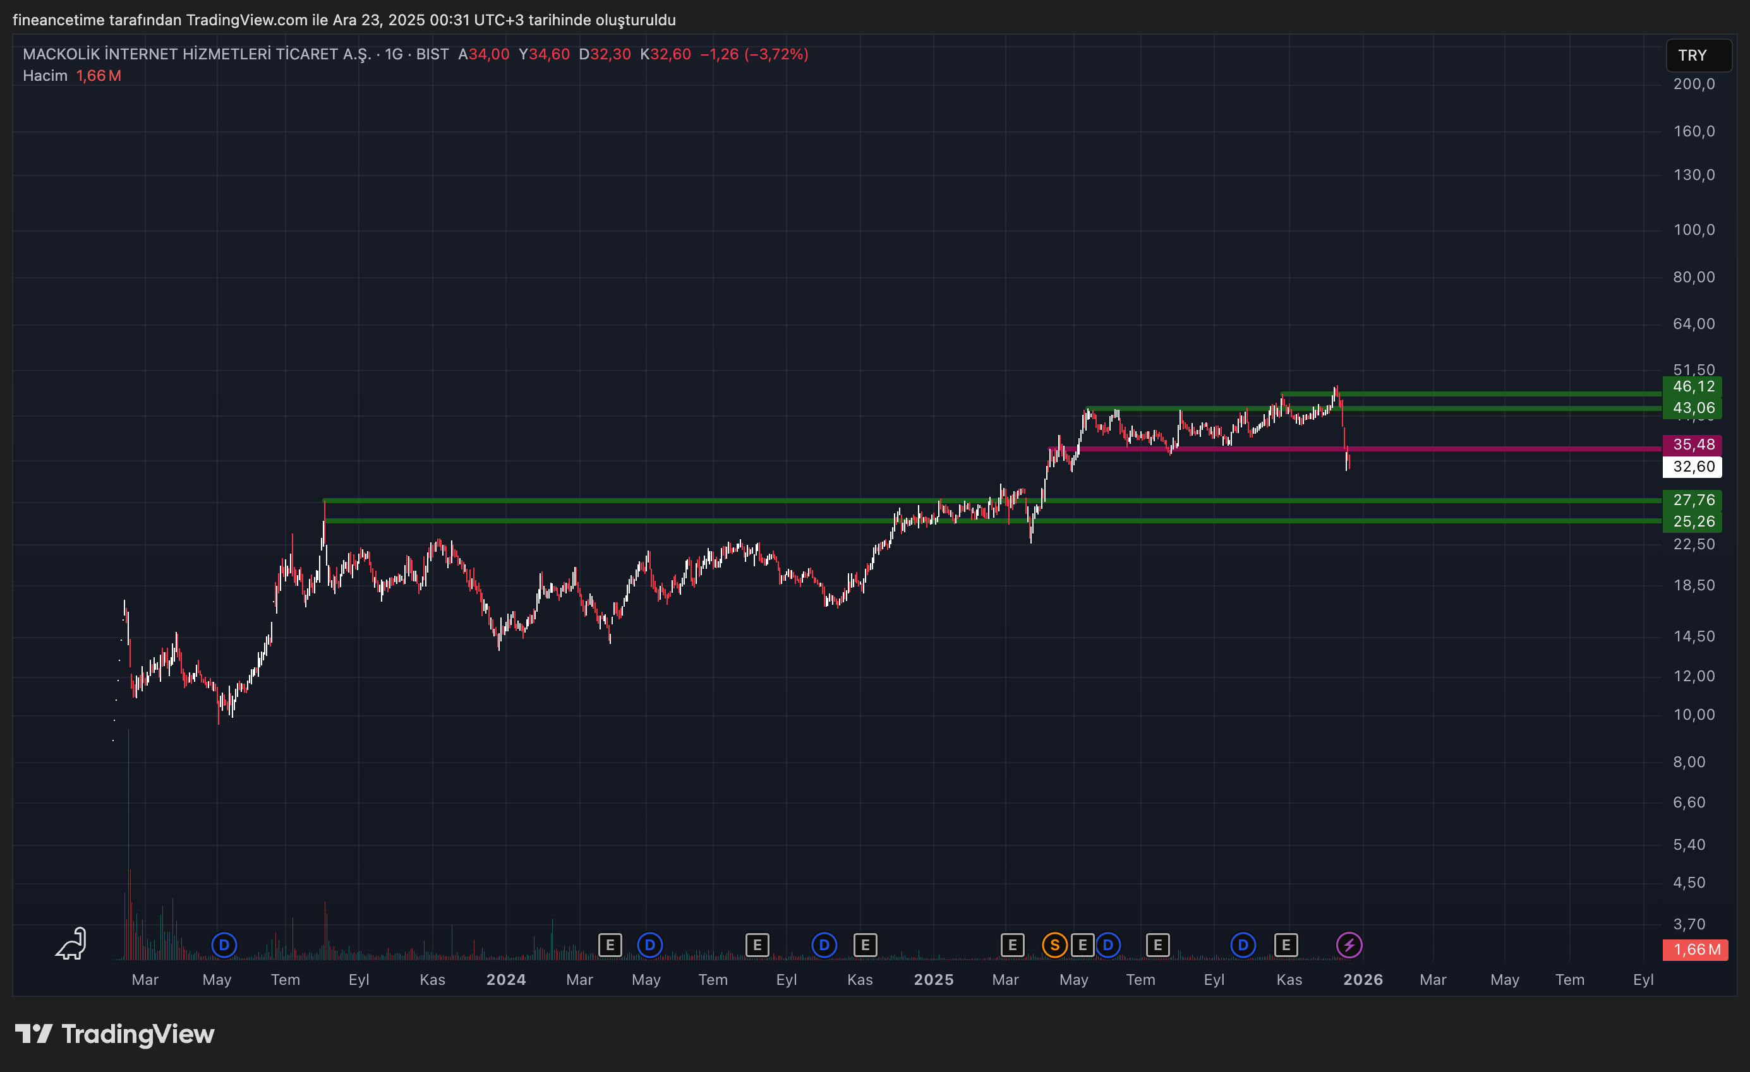Screen dimensions: 1750x1072
Task: Click the earnings E marker near Kas 2025
Action: pyautogui.click(x=1286, y=945)
